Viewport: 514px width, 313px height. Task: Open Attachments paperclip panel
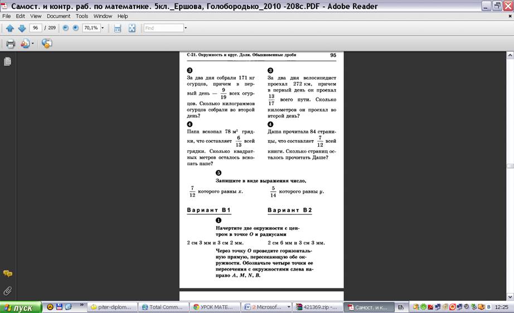coord(8,291)
